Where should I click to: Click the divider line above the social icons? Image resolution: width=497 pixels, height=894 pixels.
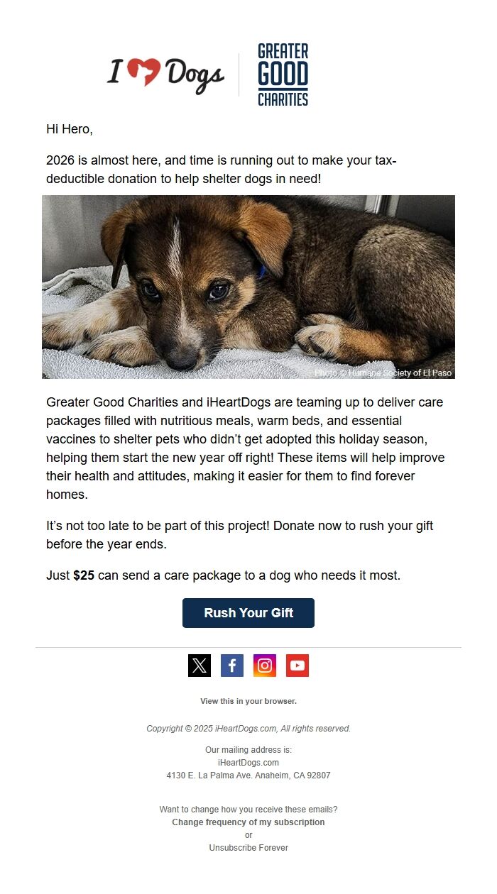pyautogui.click(x=248, y=647)
